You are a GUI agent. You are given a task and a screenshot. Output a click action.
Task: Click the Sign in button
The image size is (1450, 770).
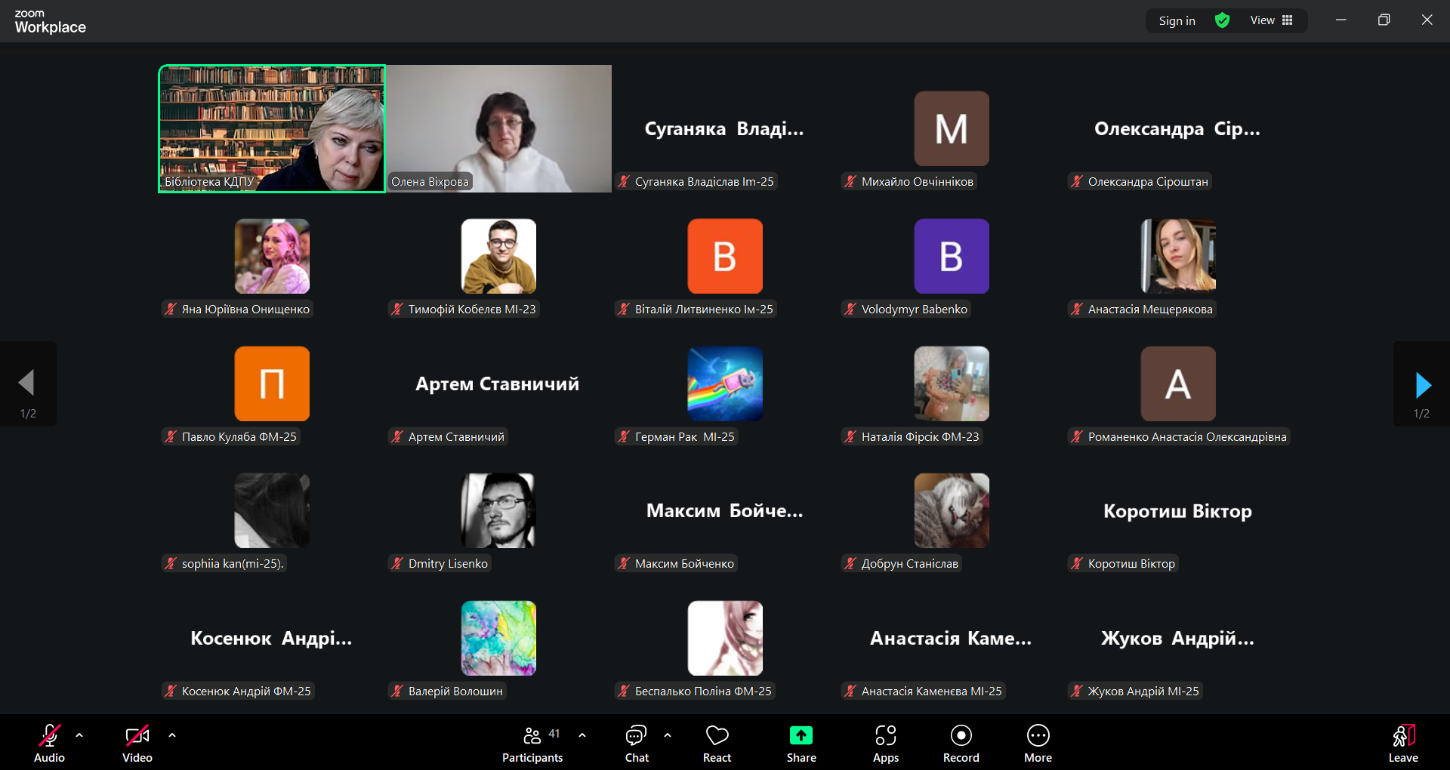tap(1177, 20)
